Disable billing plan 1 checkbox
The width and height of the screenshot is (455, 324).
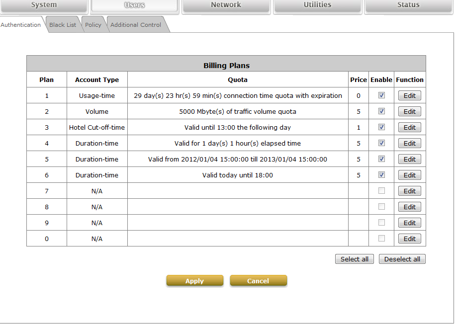381,95
